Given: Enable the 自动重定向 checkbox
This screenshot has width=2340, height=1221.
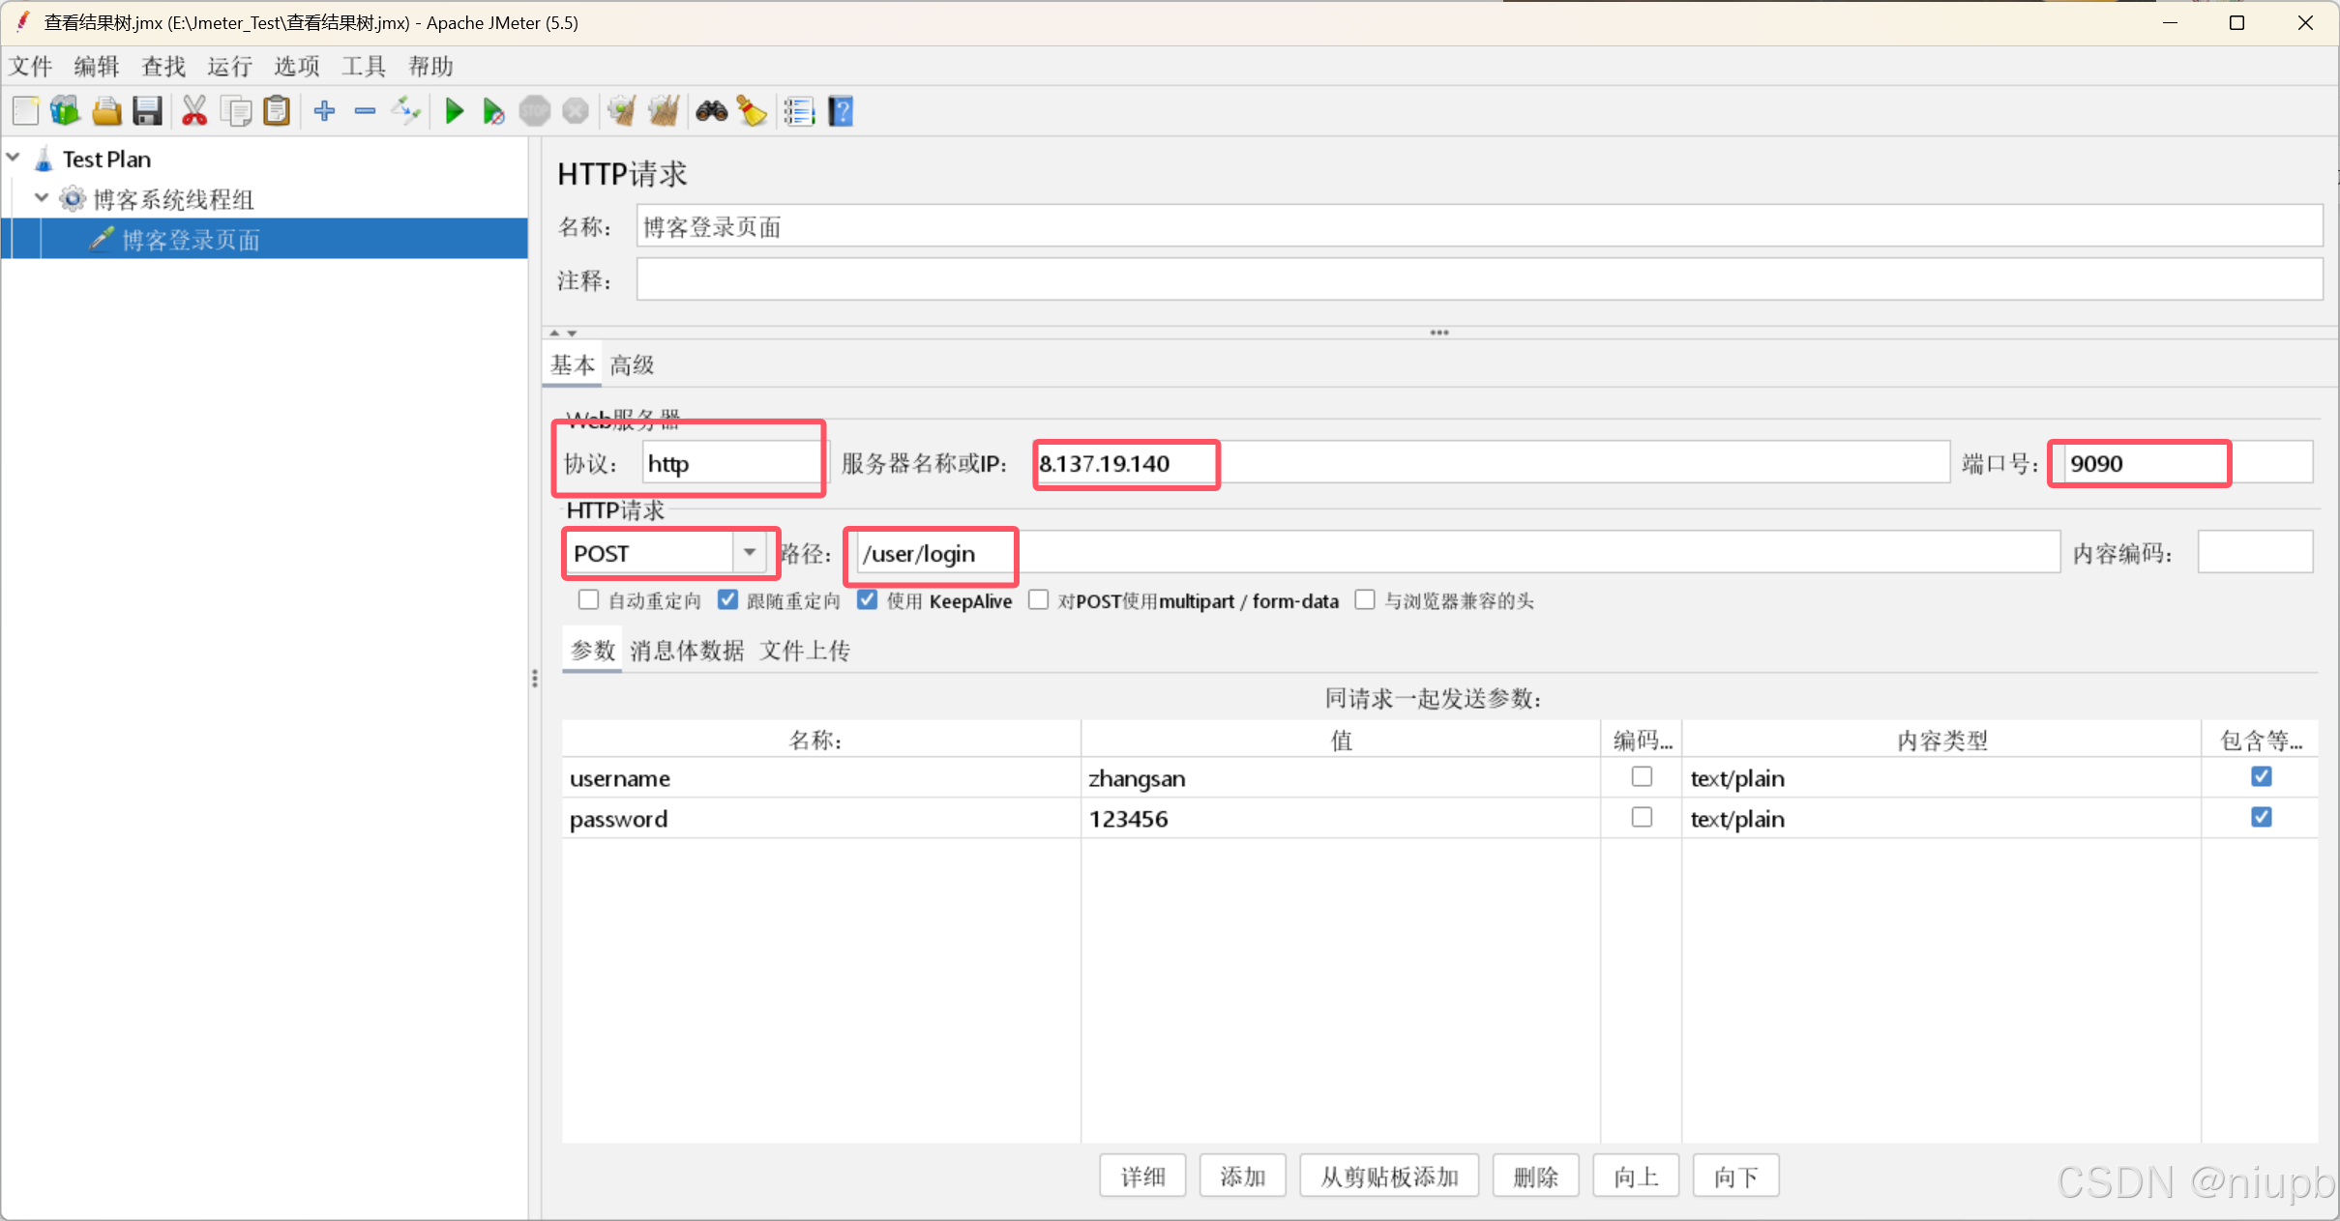Looking at the screenshot, I should (x=588, y=600).
